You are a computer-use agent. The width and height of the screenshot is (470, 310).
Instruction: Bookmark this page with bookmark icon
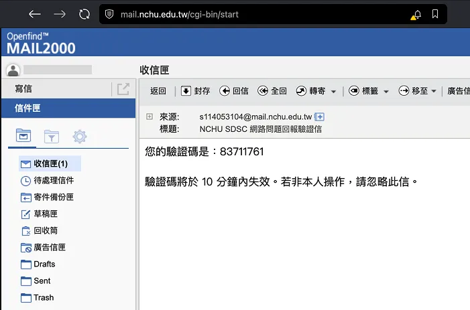[435, 14]
